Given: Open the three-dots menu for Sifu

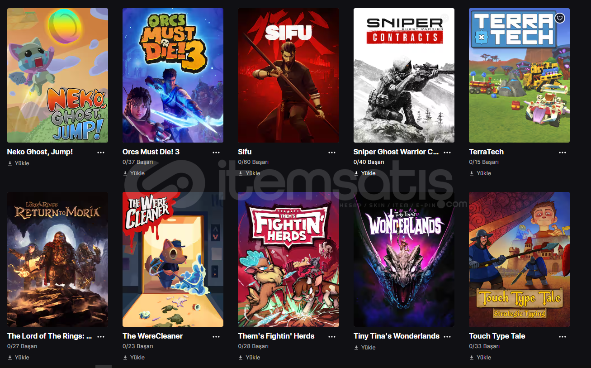Looking at the screenshot, I should coord(332,153).
